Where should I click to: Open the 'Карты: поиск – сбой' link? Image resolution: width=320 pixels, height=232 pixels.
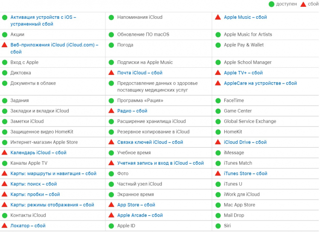click(x=34, y=184)
